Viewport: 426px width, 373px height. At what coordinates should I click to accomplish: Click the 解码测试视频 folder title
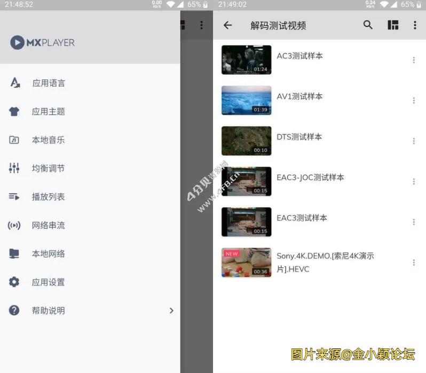[278, 26]
